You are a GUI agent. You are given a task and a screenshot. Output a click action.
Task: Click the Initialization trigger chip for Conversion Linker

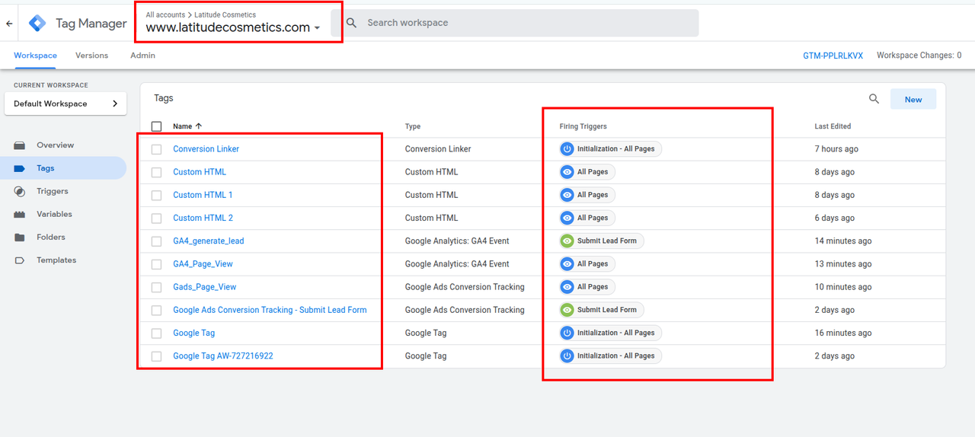pyautogui.click(x=610, y=149)
